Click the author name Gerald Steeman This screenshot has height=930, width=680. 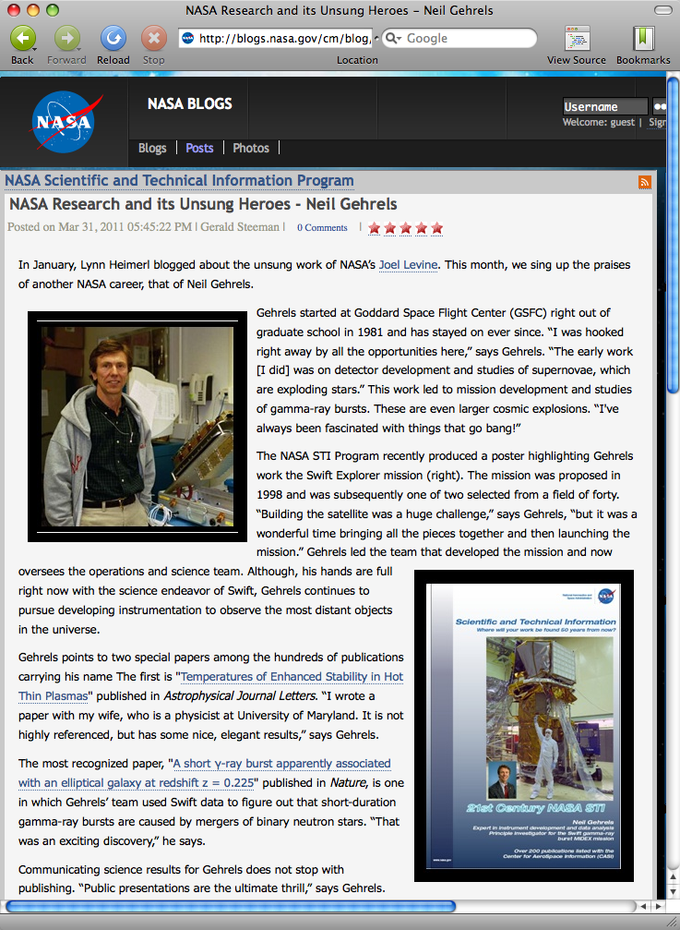(240, 227)
